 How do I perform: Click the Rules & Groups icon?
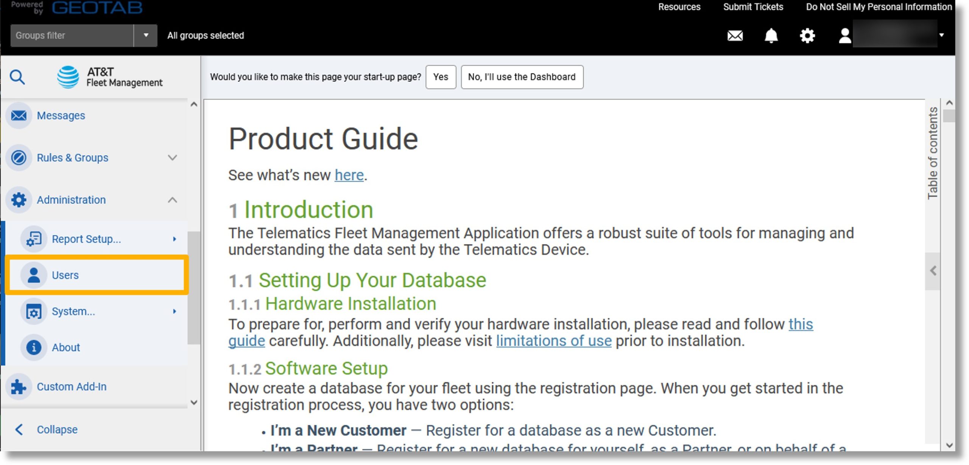pos(18,157)
